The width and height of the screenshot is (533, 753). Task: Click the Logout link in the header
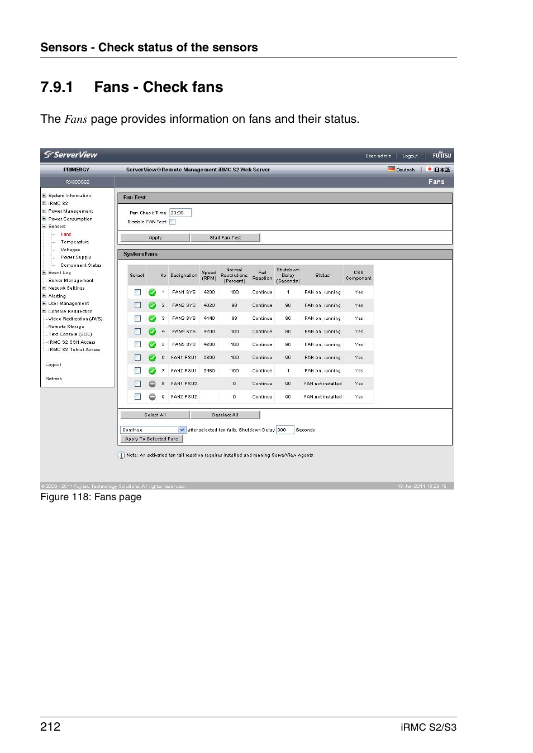(x=410, y=156)
